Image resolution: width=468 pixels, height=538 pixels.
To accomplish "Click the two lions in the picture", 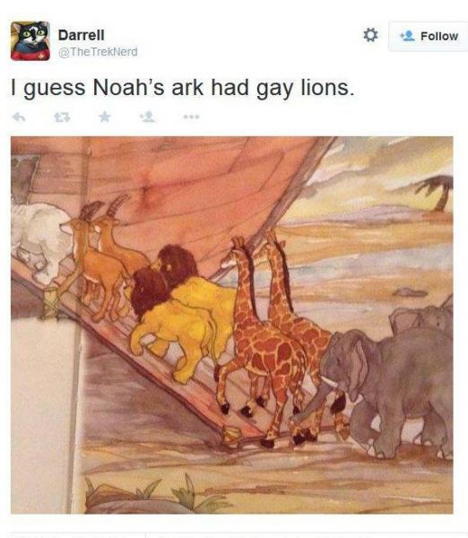I will (x=182, y=308).
